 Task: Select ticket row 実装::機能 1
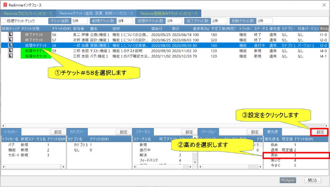pyautogui.click(x=165, y=45)
